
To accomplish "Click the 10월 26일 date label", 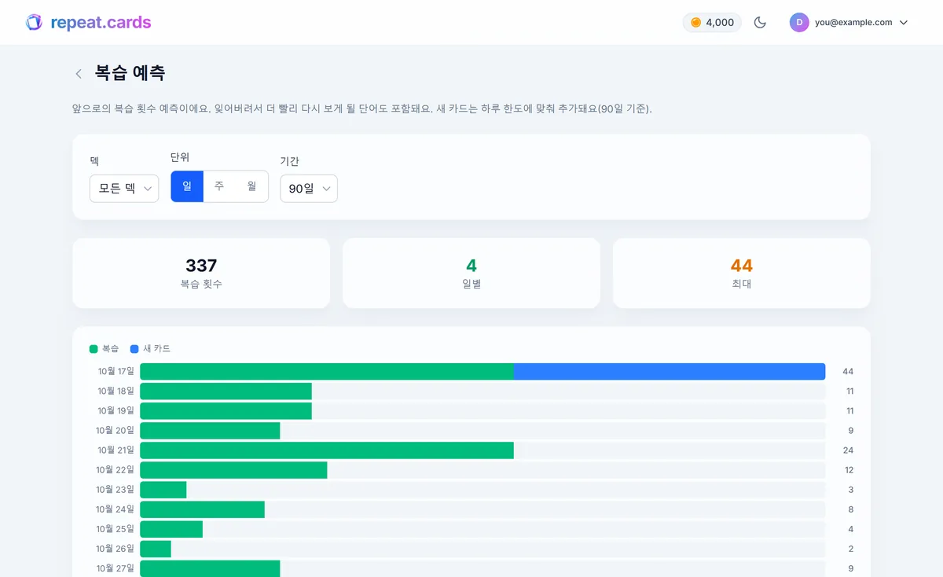I will tap(116, 549).
